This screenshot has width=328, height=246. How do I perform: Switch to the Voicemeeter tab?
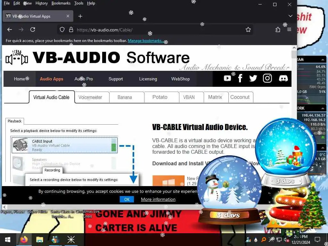coord(90,97)
